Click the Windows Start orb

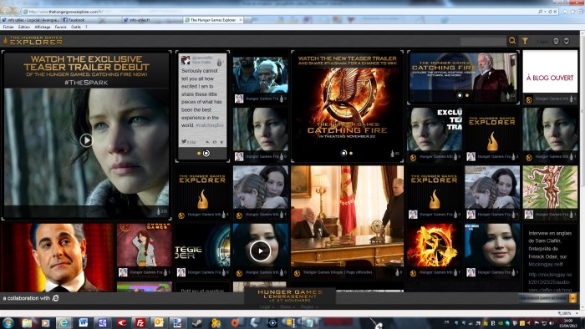8,322
